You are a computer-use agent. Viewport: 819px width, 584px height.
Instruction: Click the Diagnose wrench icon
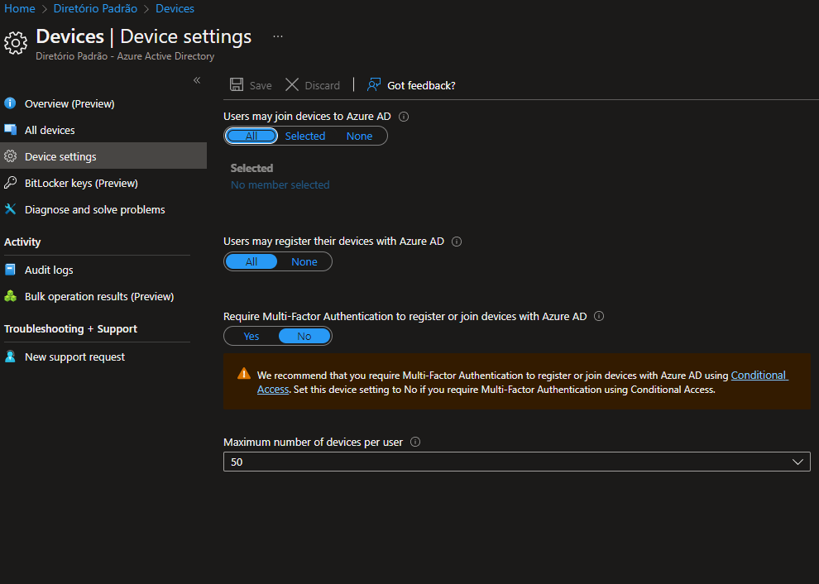(10, 209)
